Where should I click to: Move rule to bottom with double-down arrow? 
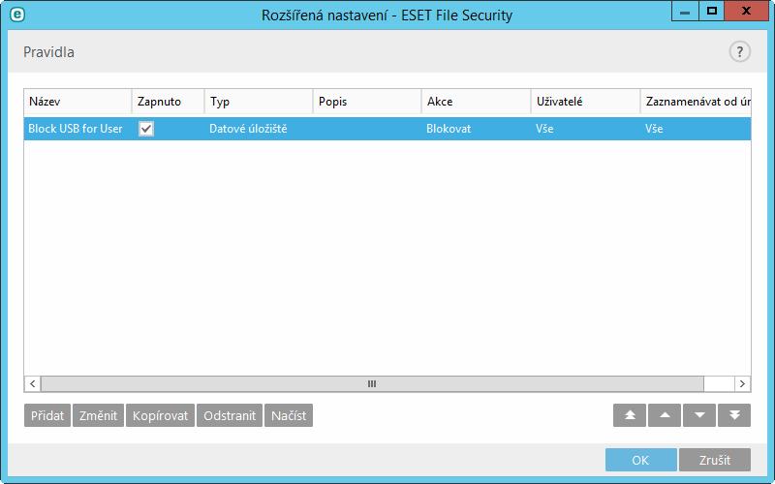pos(734,415)
